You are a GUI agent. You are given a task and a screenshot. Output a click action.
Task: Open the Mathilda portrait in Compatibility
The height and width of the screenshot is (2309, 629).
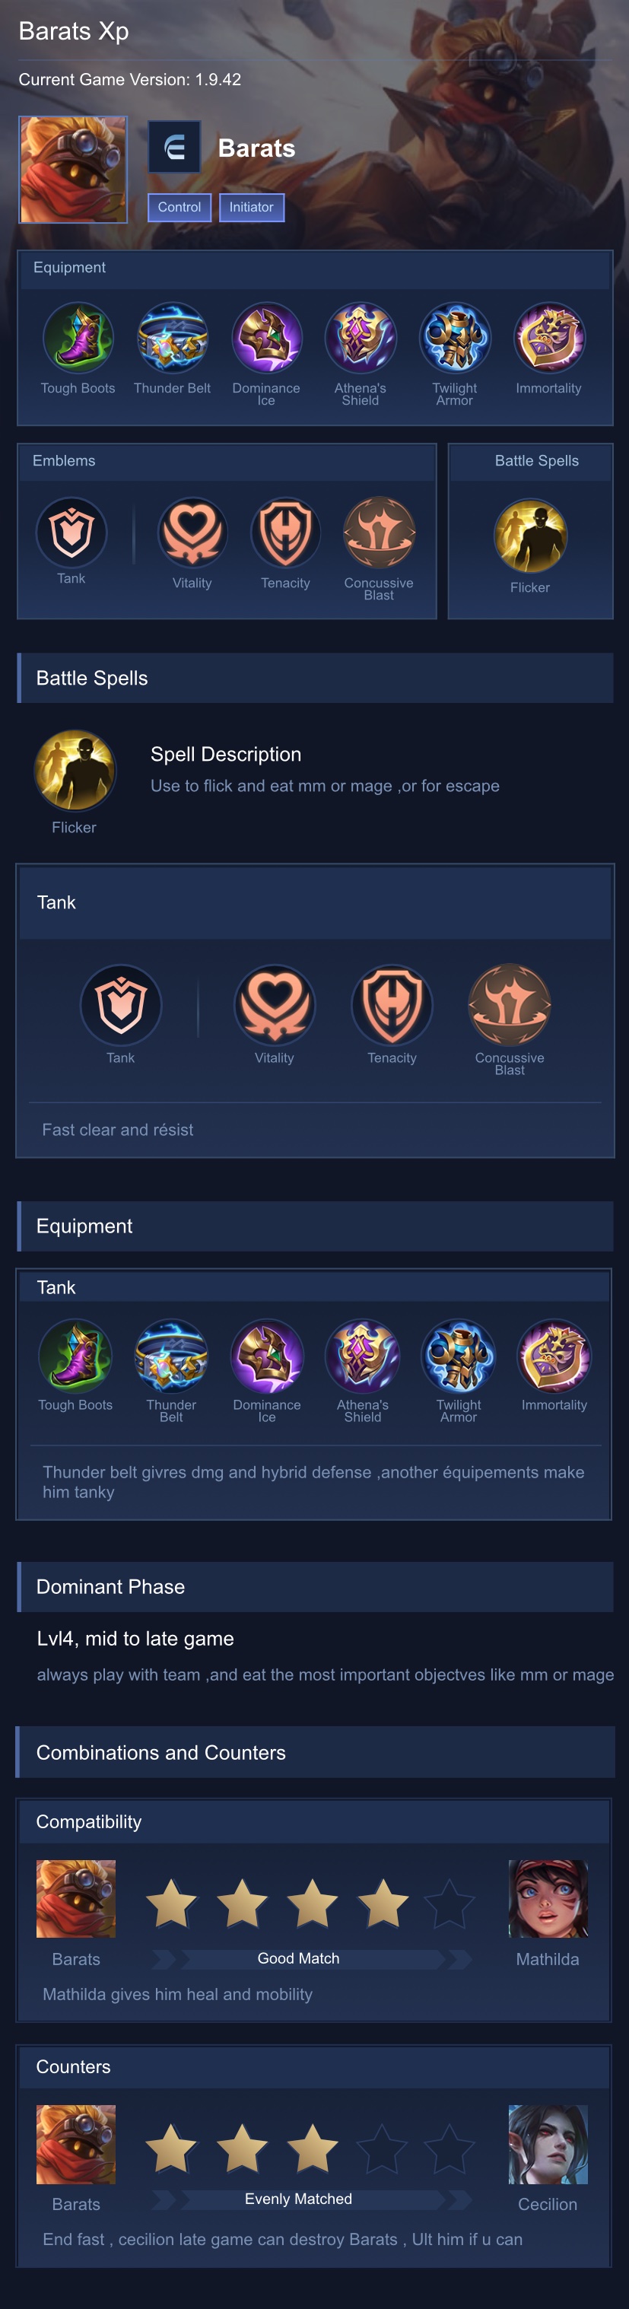(548, 1898)
